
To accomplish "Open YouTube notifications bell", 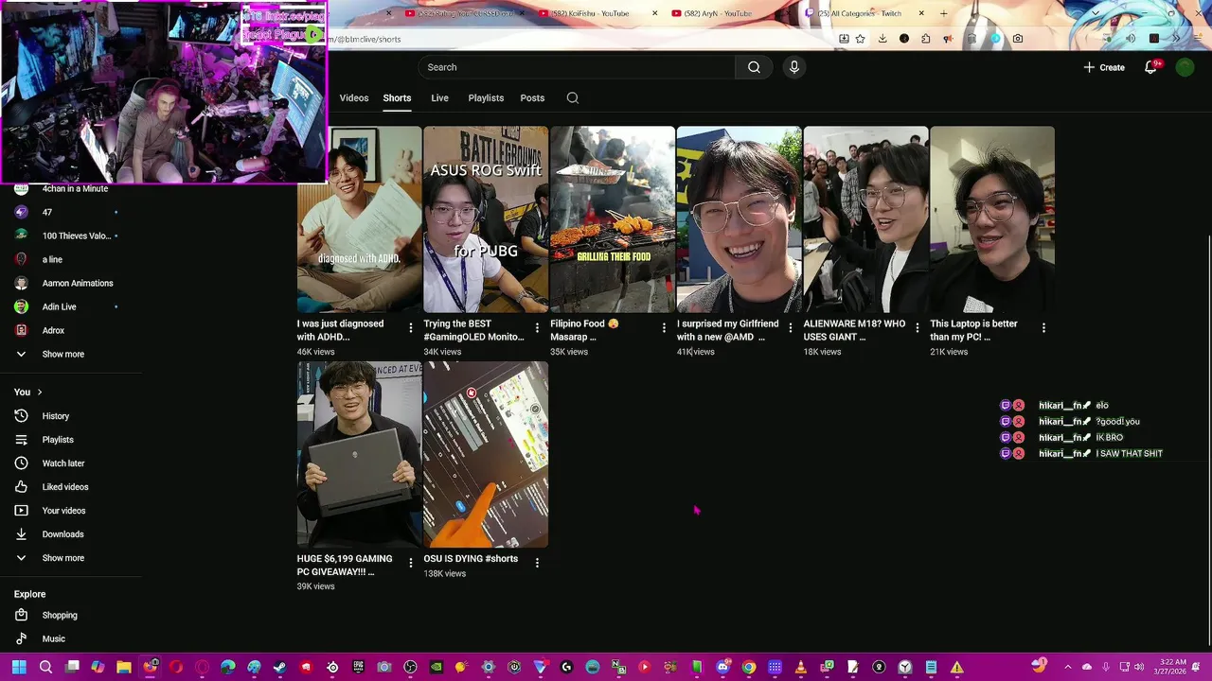I will click(x=1151, y=67).
